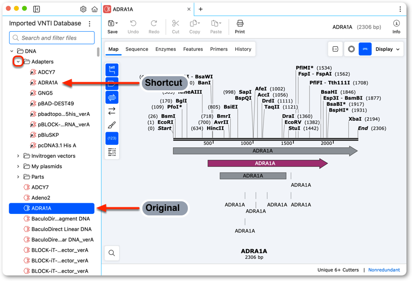This screenshot has width=412, height=281.
Task: Switch to the Enzymes tab
Action: pos(166,49)
